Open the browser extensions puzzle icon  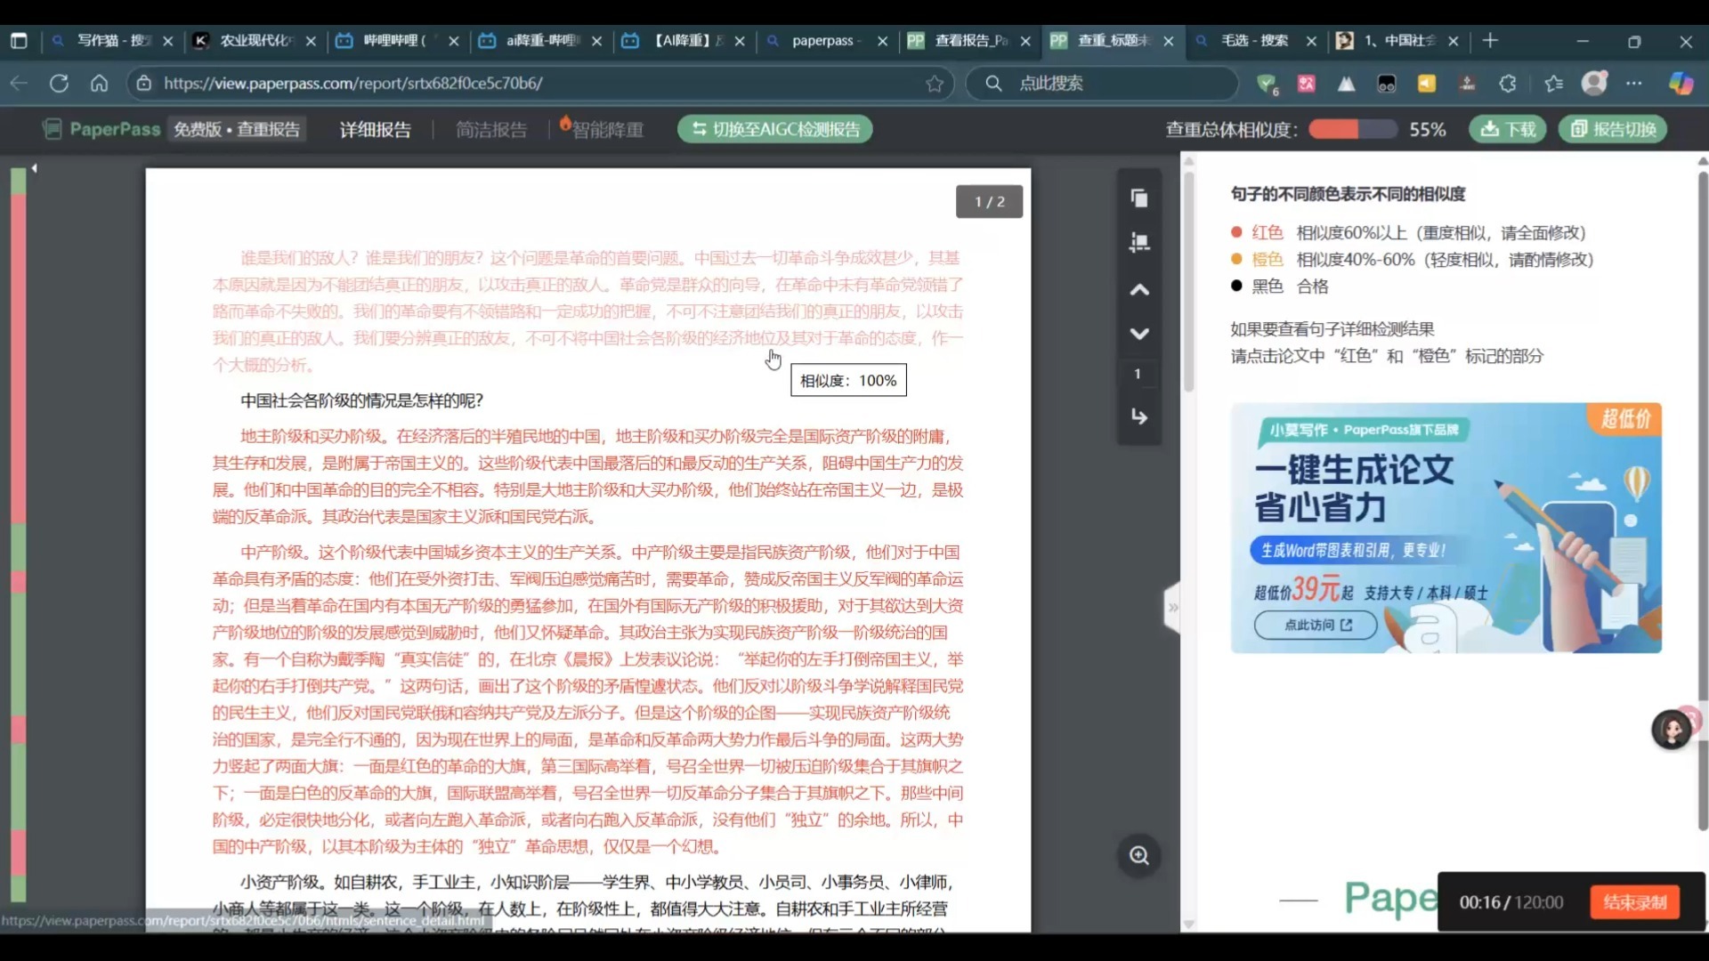(x=1508, y=83)
